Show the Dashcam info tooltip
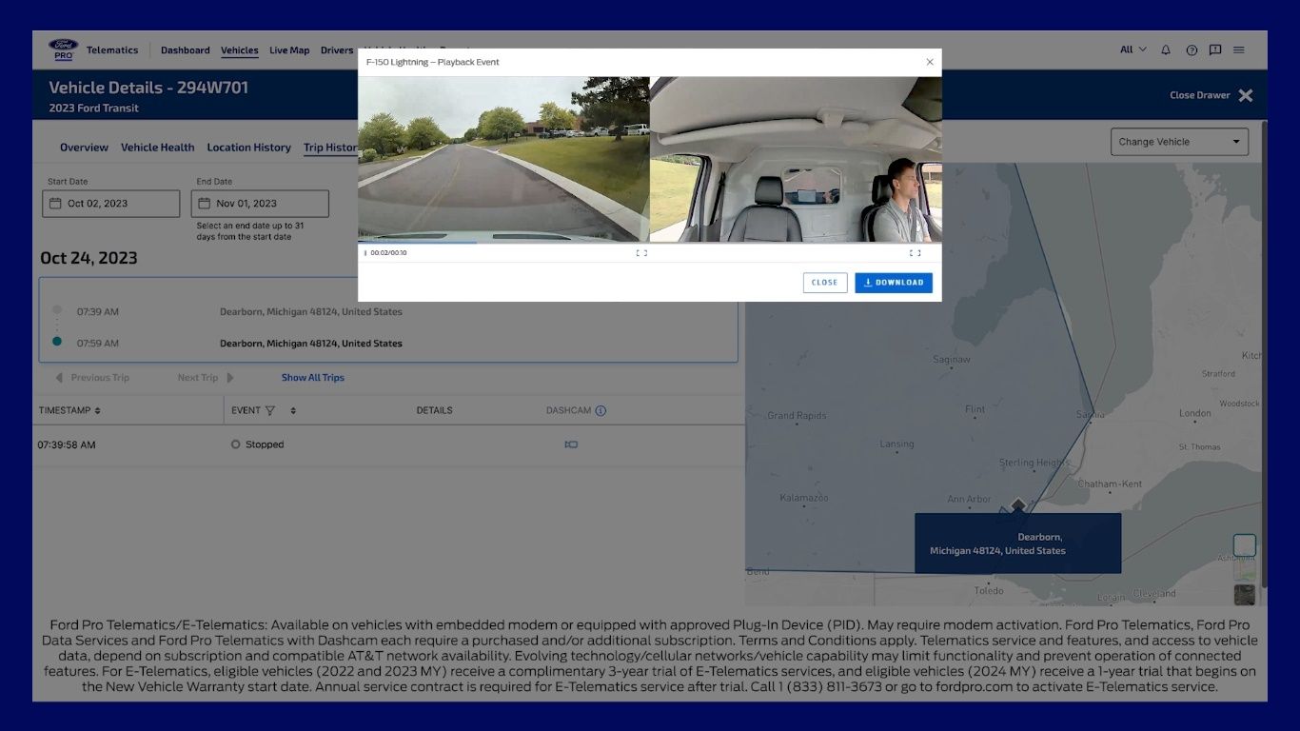 pyautogui.click(x=601, y=411)
